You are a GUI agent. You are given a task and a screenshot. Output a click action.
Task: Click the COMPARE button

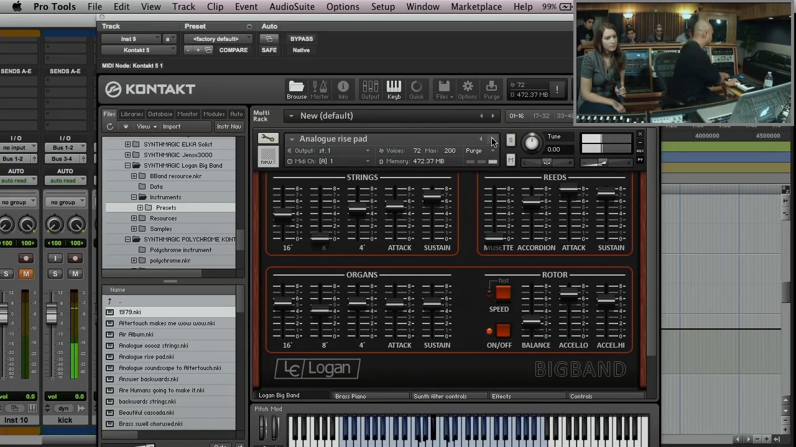point(233,50)
